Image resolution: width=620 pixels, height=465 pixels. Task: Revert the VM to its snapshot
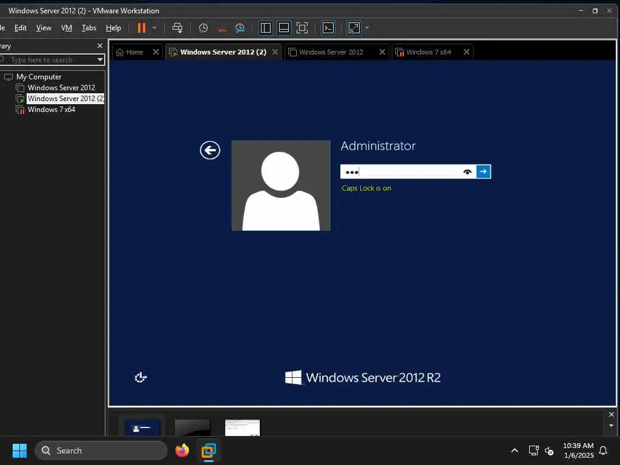coord(222,28)
